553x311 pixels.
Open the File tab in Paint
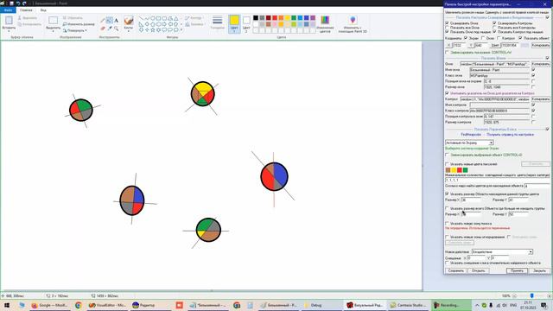(8, 10)
